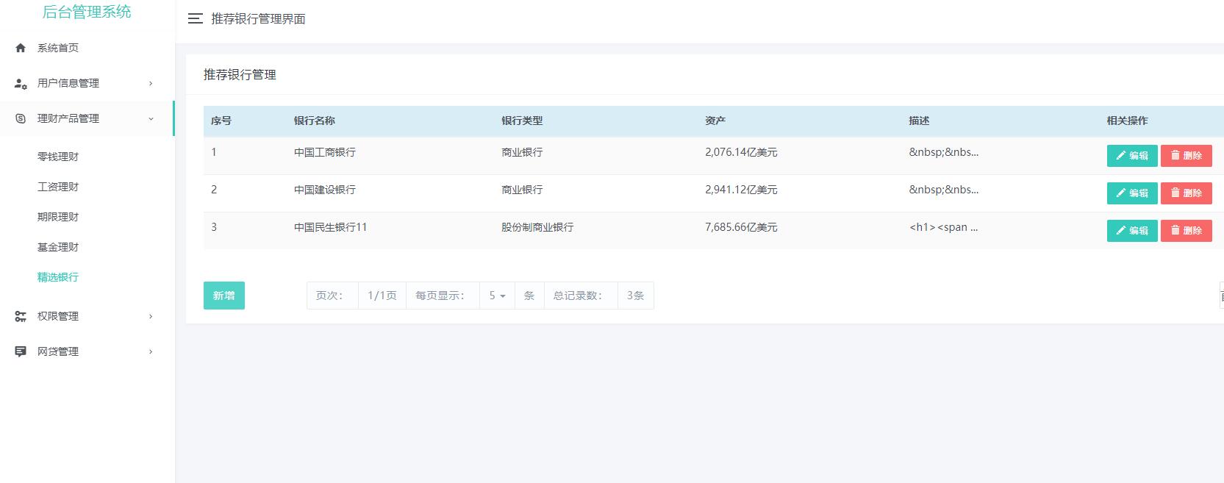The height and width of the screenshot is (483, 1224).
Task: Collapse the 理财产品管理 menu chevron
Action: (151, 119)
